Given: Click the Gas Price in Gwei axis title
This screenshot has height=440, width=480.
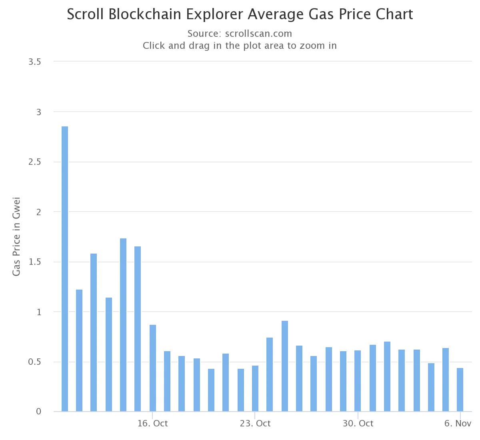Looking at the screenshot, I should pos(16,236).
